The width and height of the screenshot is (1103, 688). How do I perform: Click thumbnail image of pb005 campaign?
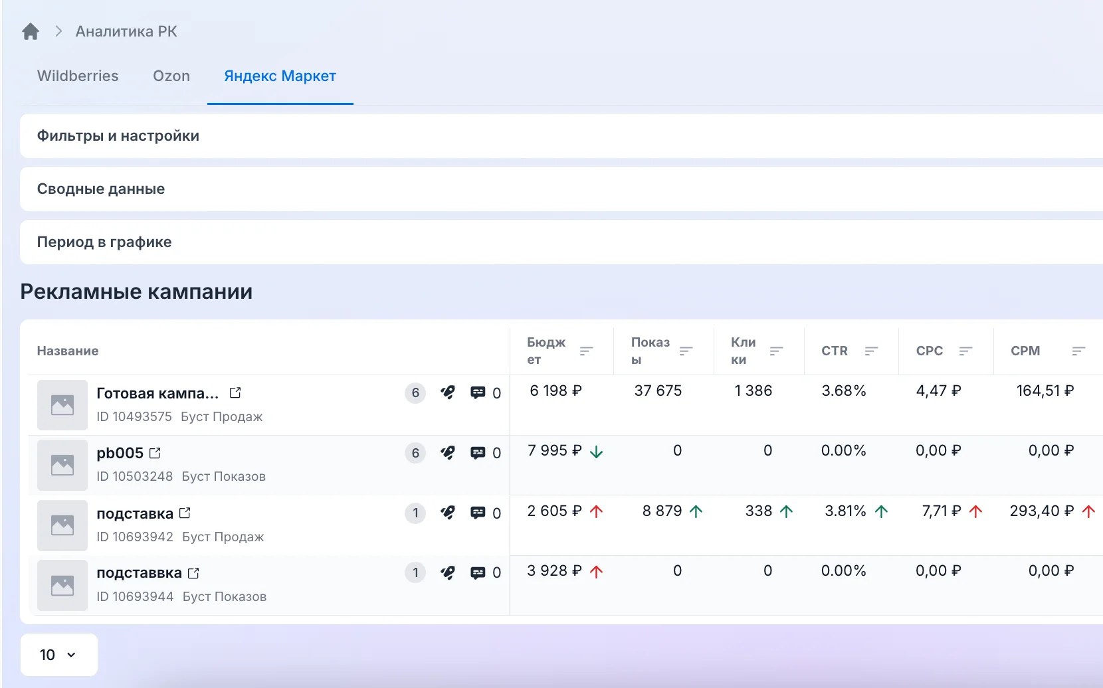point(62,465)
